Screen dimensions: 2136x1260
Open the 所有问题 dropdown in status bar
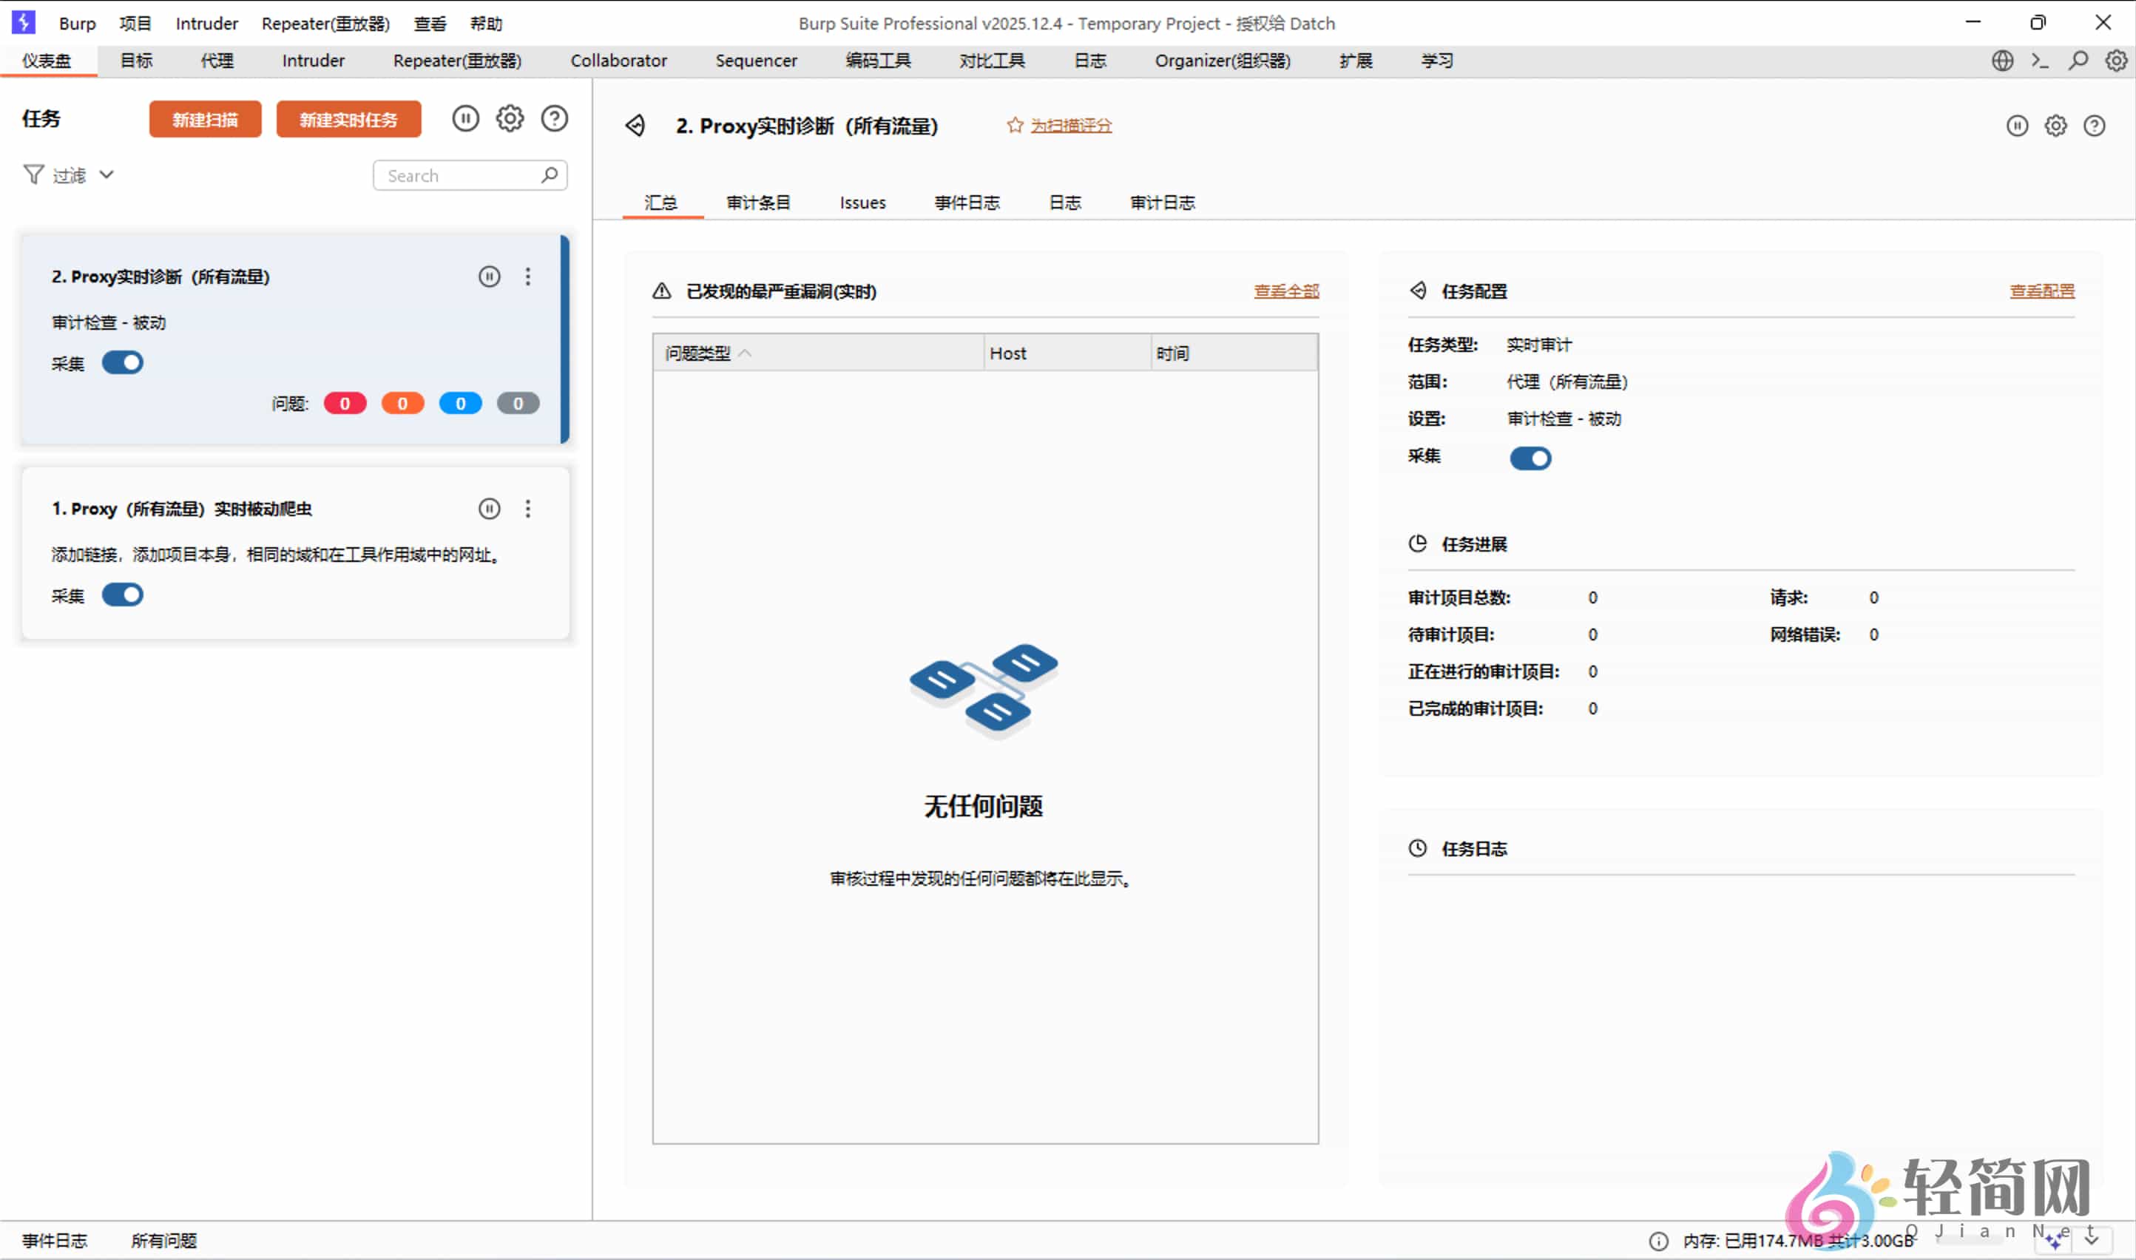[x=163, y=1241]
